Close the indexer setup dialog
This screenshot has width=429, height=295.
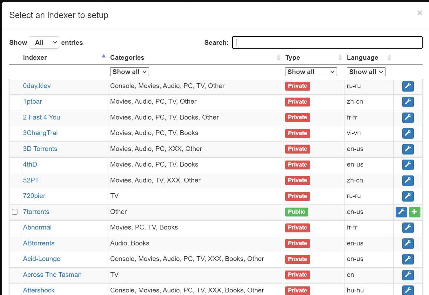pos(419,13)
